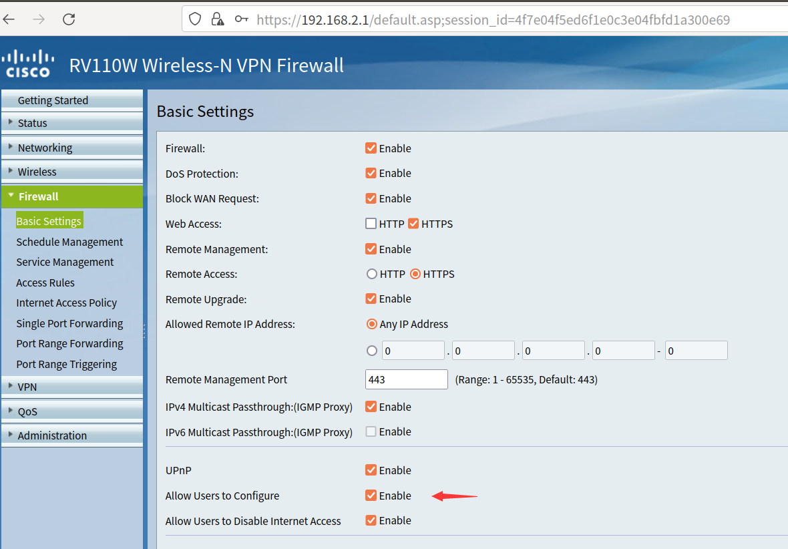
Task: Open Port Range Triggering in the sidebar
Action: click(x=66, y=365)
